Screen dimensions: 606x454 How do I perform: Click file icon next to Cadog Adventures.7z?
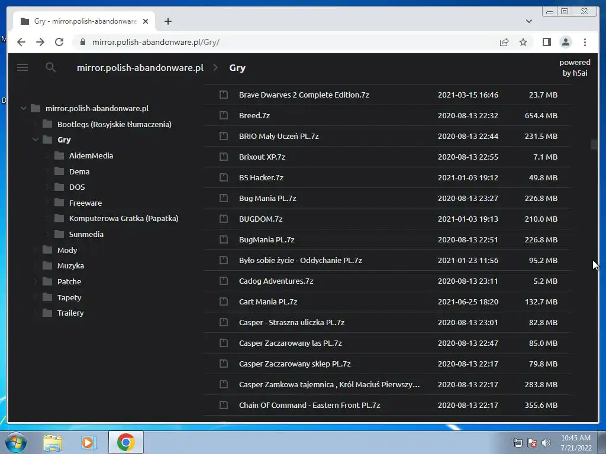223,281
